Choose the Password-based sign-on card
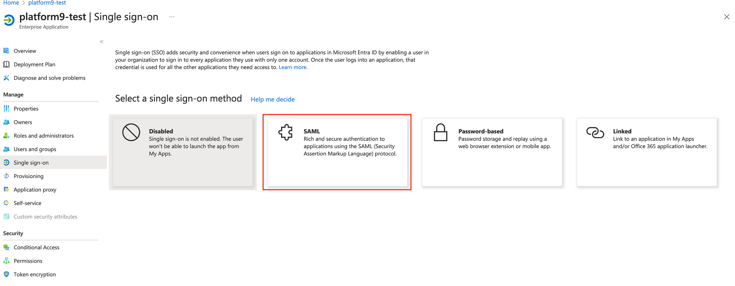This screenshot has width=735, height=286. click(492, 152)
